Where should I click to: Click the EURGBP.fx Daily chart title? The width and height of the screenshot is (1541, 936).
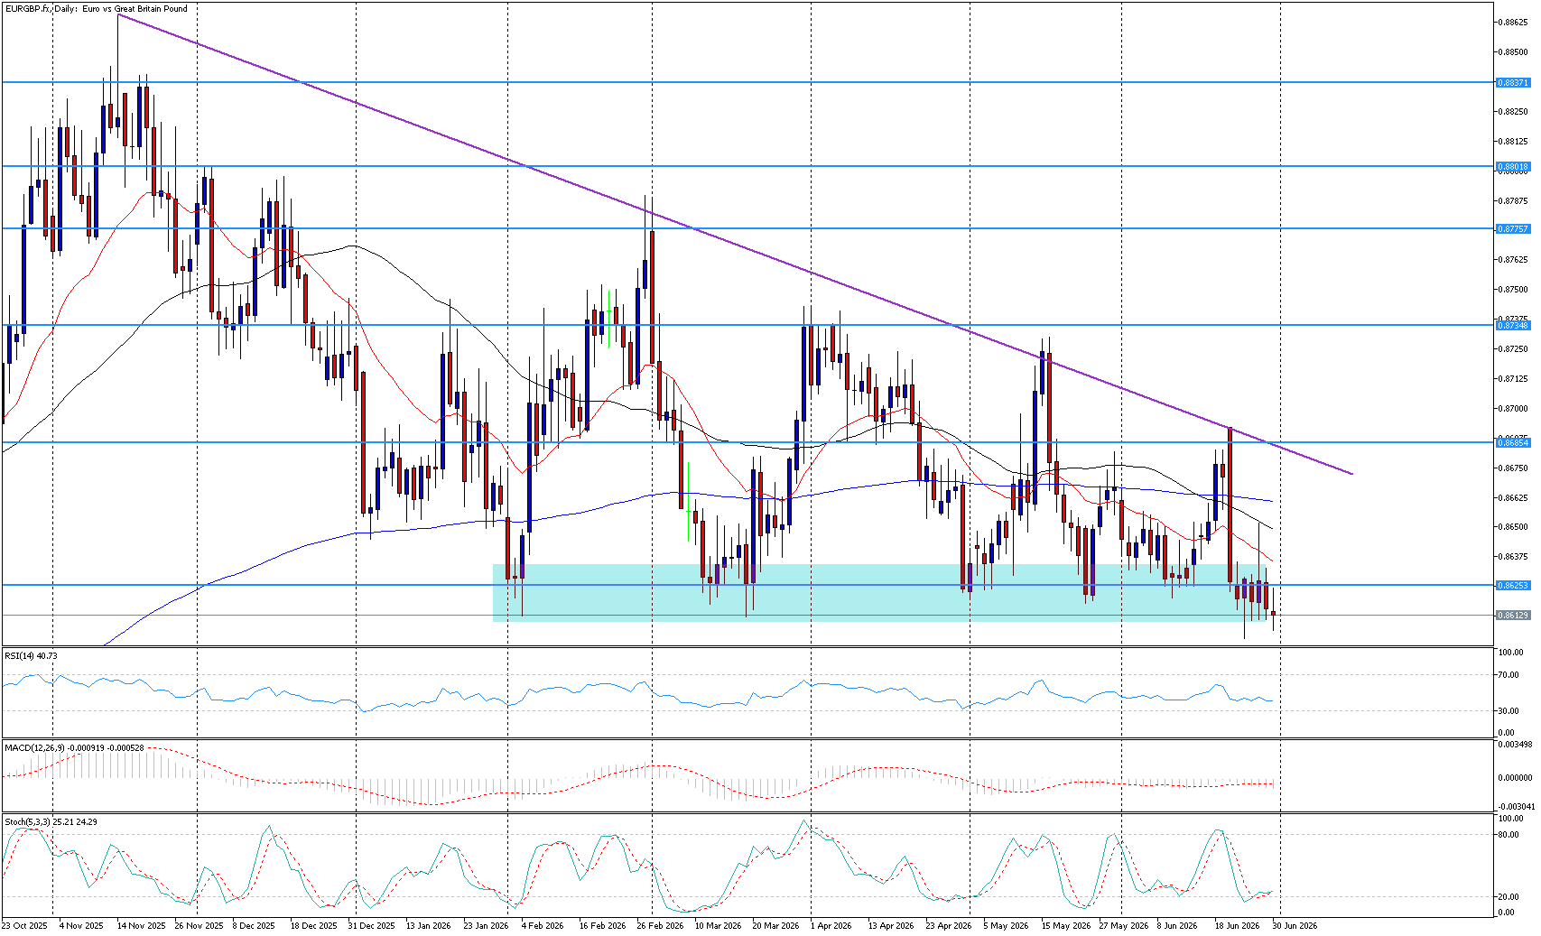click(x=96, y=8)
